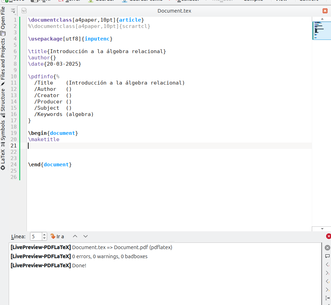Viewport: 331px width, 305px height.
Task: Open the LaTeX side panel
Action: click(x=3, y=159)
